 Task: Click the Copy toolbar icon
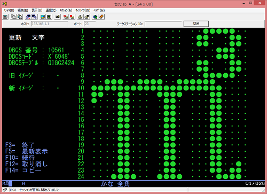point(13,17)
